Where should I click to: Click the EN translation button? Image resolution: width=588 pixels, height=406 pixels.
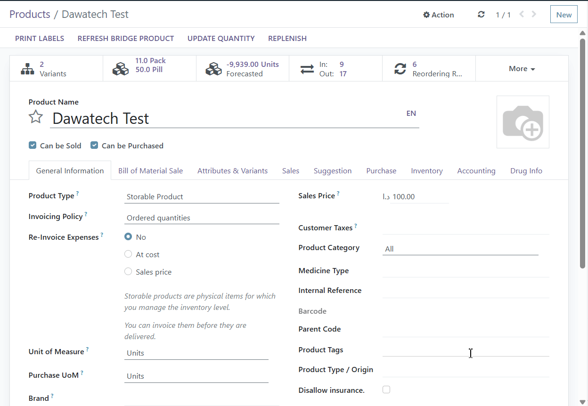tap(411, 113)
